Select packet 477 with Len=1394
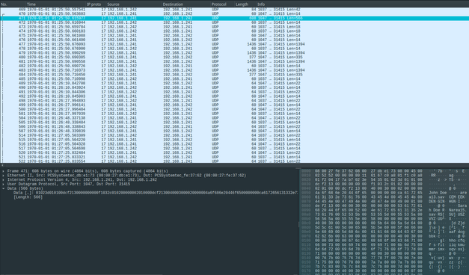469x275 pixels. click(235, 44)
